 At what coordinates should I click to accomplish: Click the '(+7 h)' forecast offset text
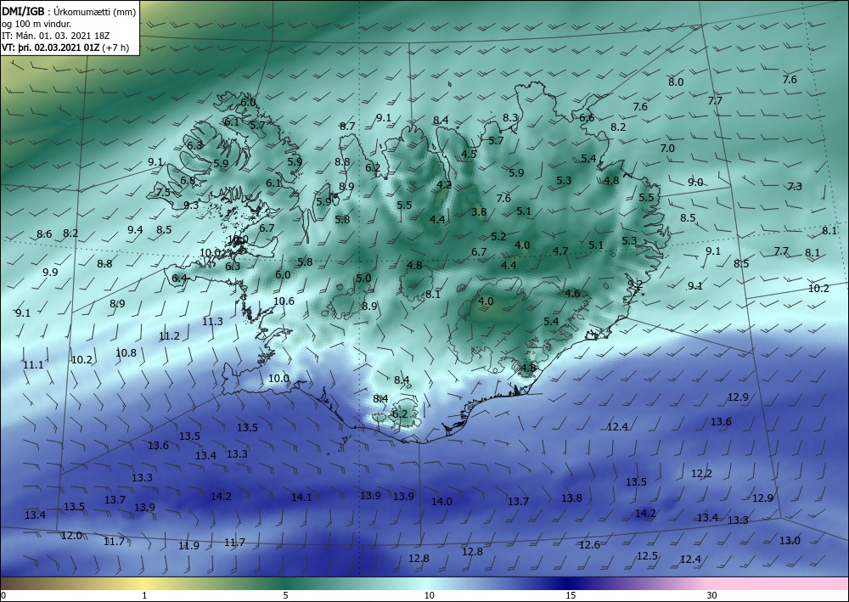(115, 48)
